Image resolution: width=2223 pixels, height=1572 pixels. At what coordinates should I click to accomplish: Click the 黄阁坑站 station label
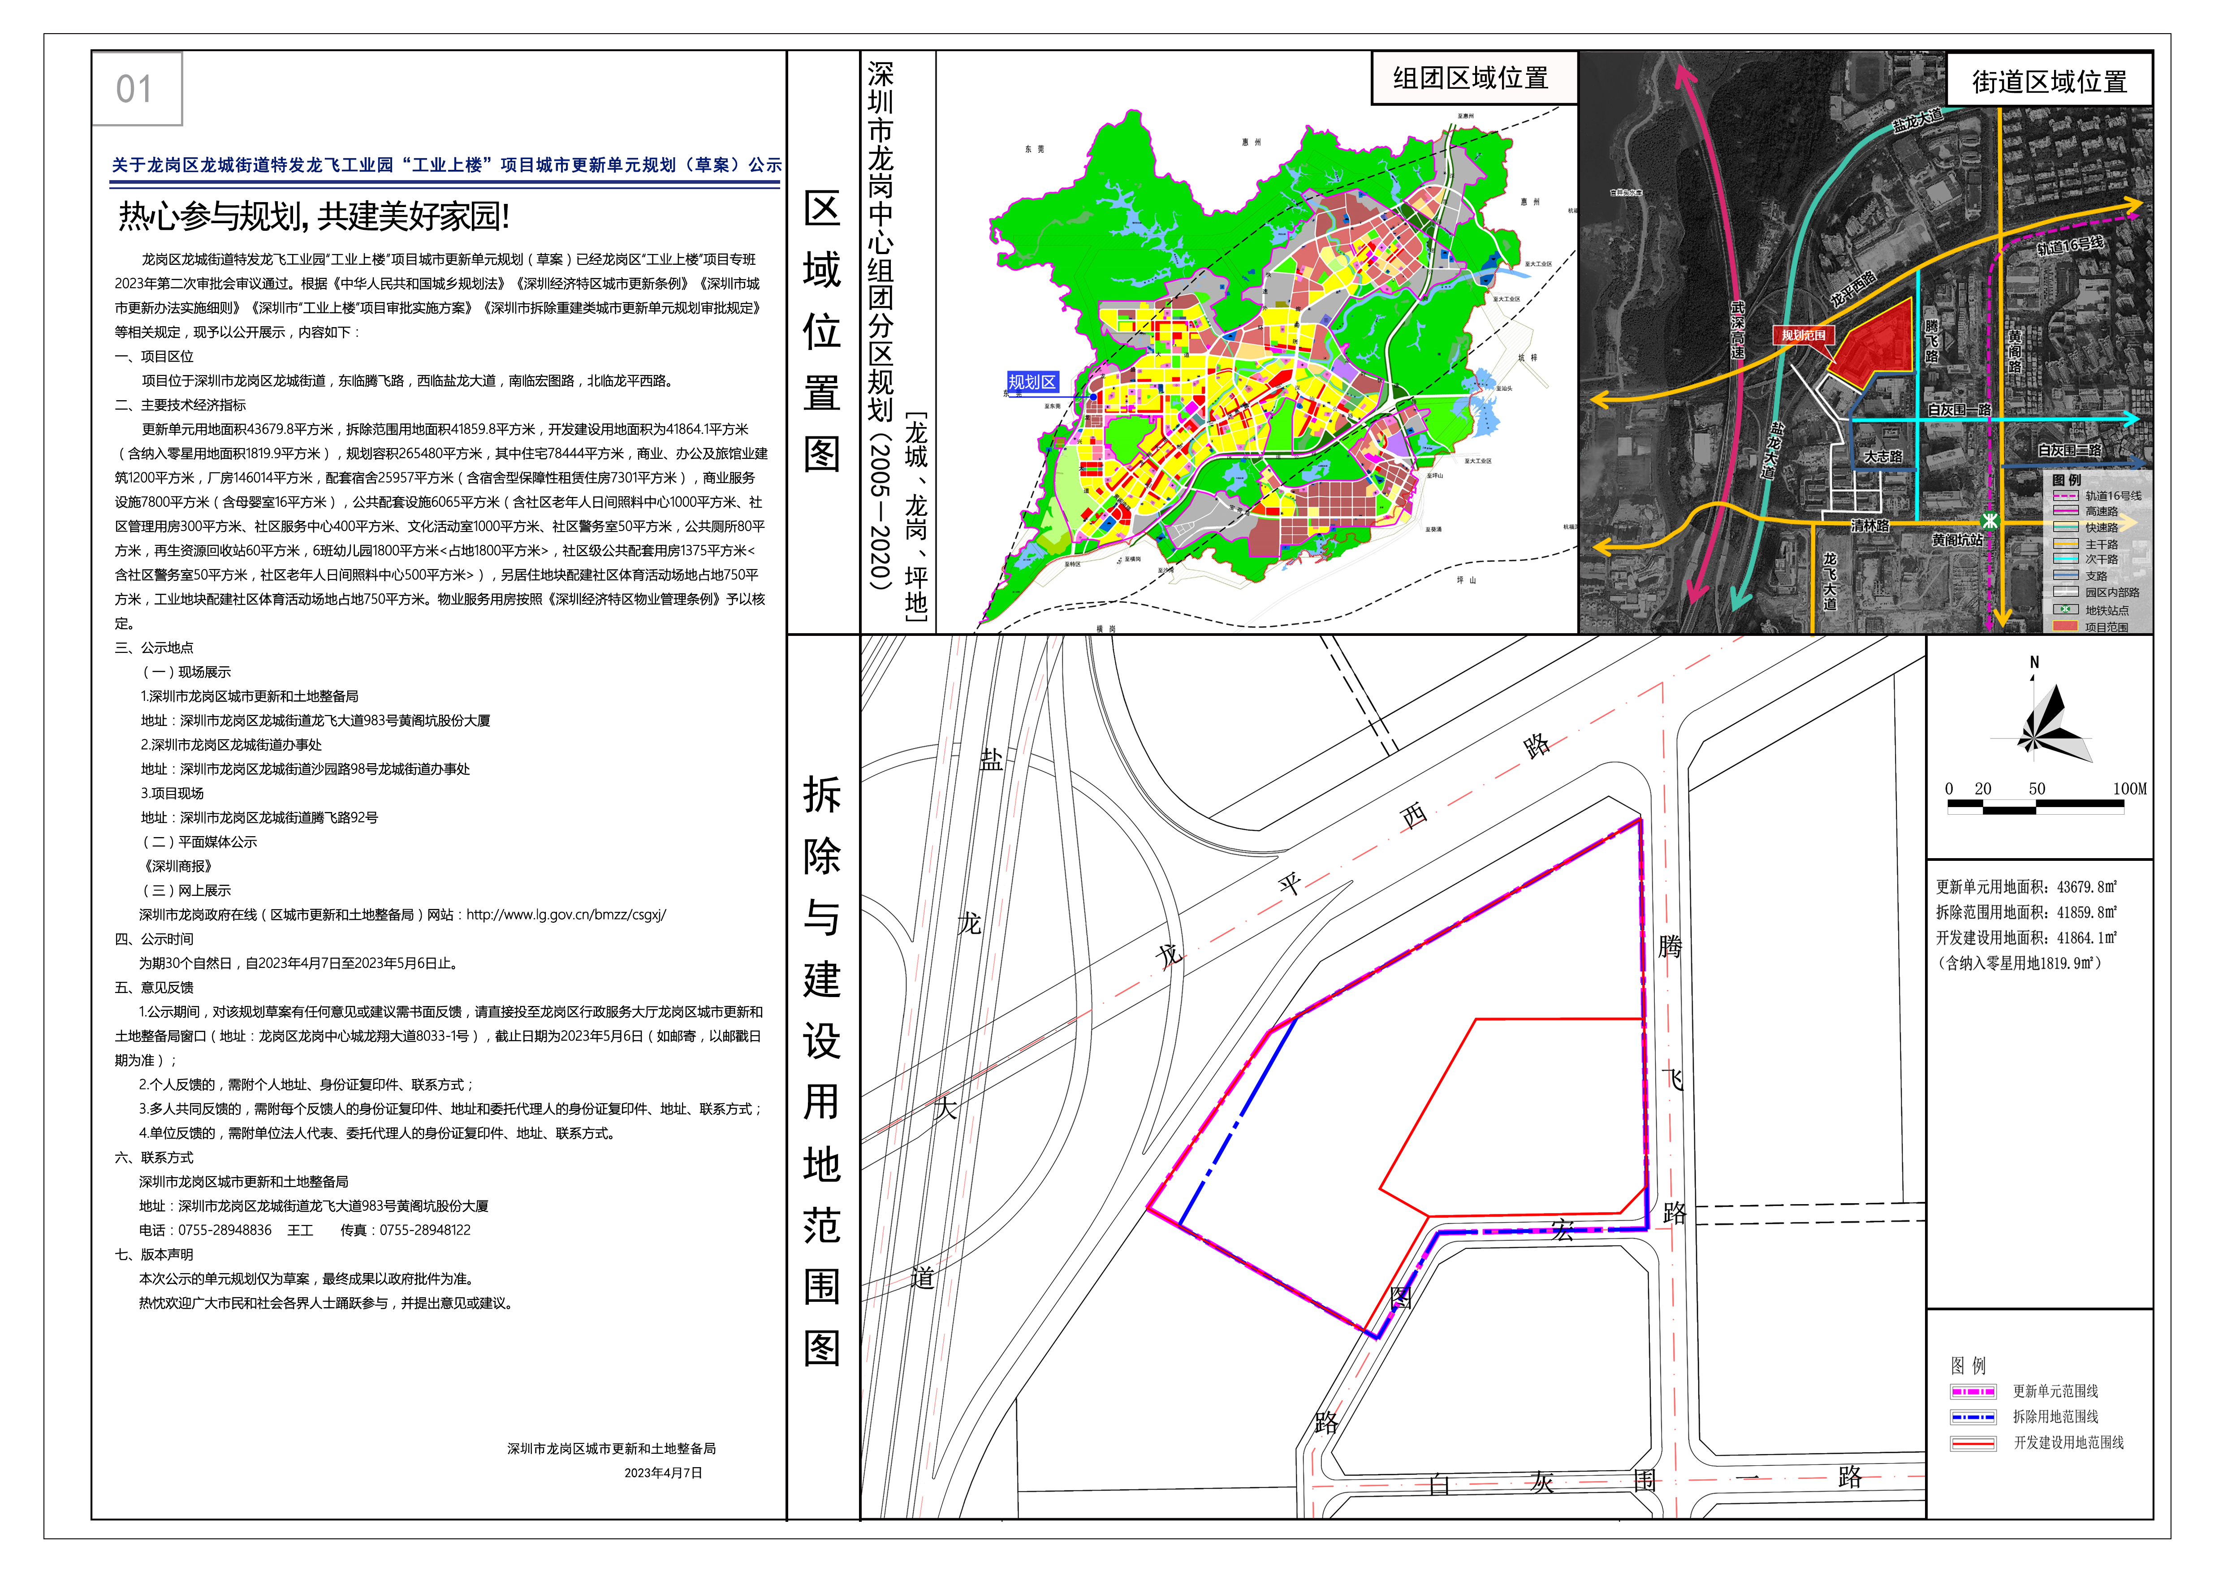point(1957,540)
